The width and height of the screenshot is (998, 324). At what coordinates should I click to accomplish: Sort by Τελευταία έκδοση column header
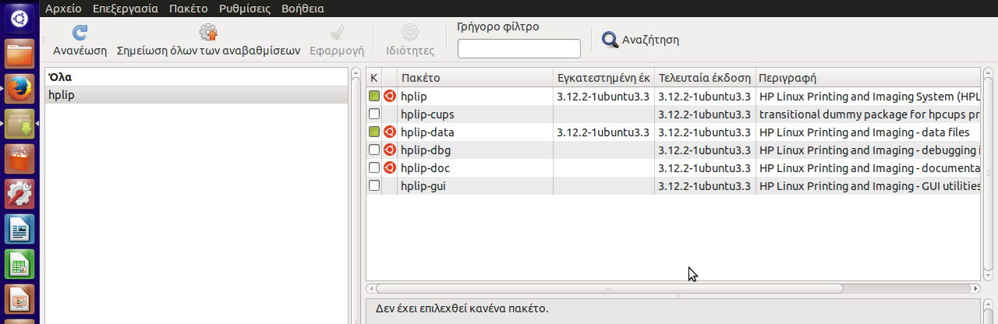click(705, 78)
